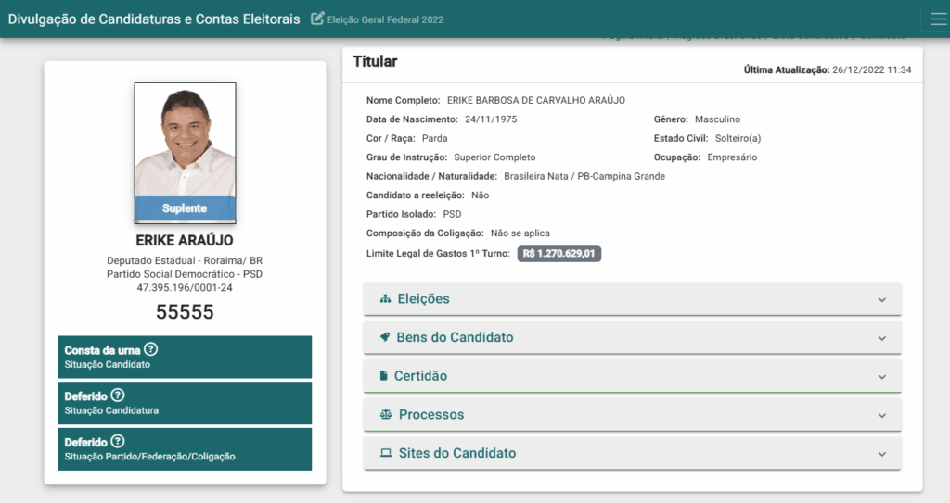The width and height of the screenshot is (950, 503).
Task: Expand the Certidão panel chevron
Action: tap(882, 377)
